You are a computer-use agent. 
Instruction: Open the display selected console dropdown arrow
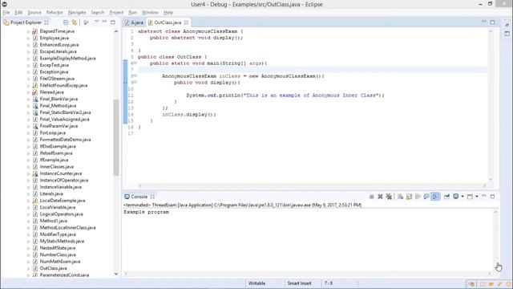(463, 197)
